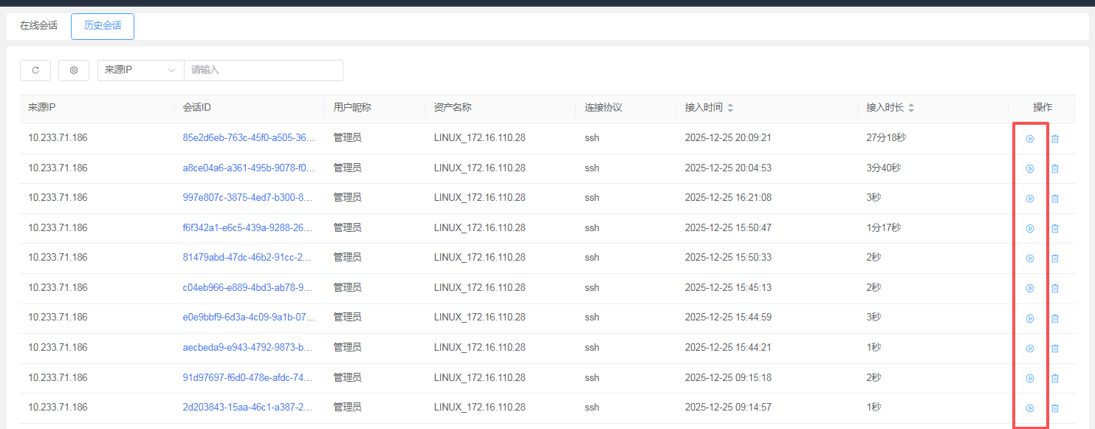1095x429 pixels.
Task: Select time cell 2025-12-25 16:21:08
Action: tap(728, 197)
